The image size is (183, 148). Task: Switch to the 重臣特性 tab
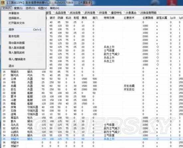coord(116,13)
